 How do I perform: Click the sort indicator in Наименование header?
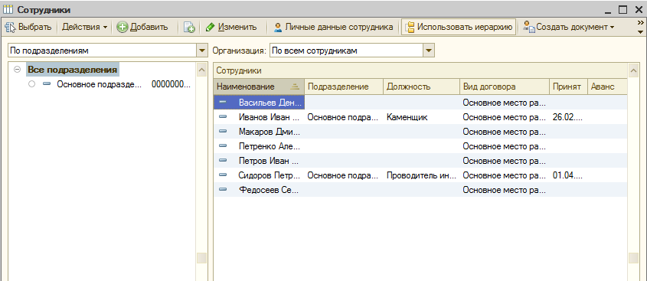click(294, 87)
